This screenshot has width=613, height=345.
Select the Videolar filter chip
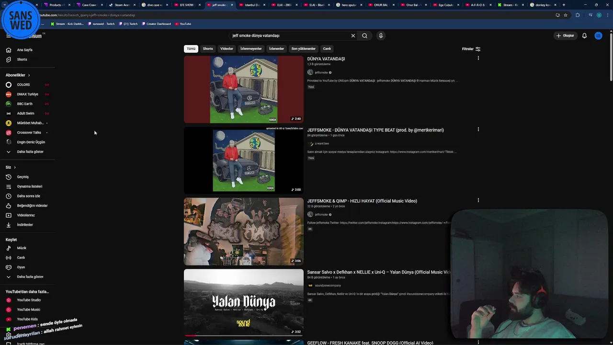pyautogui.click(x=227, y=49)
